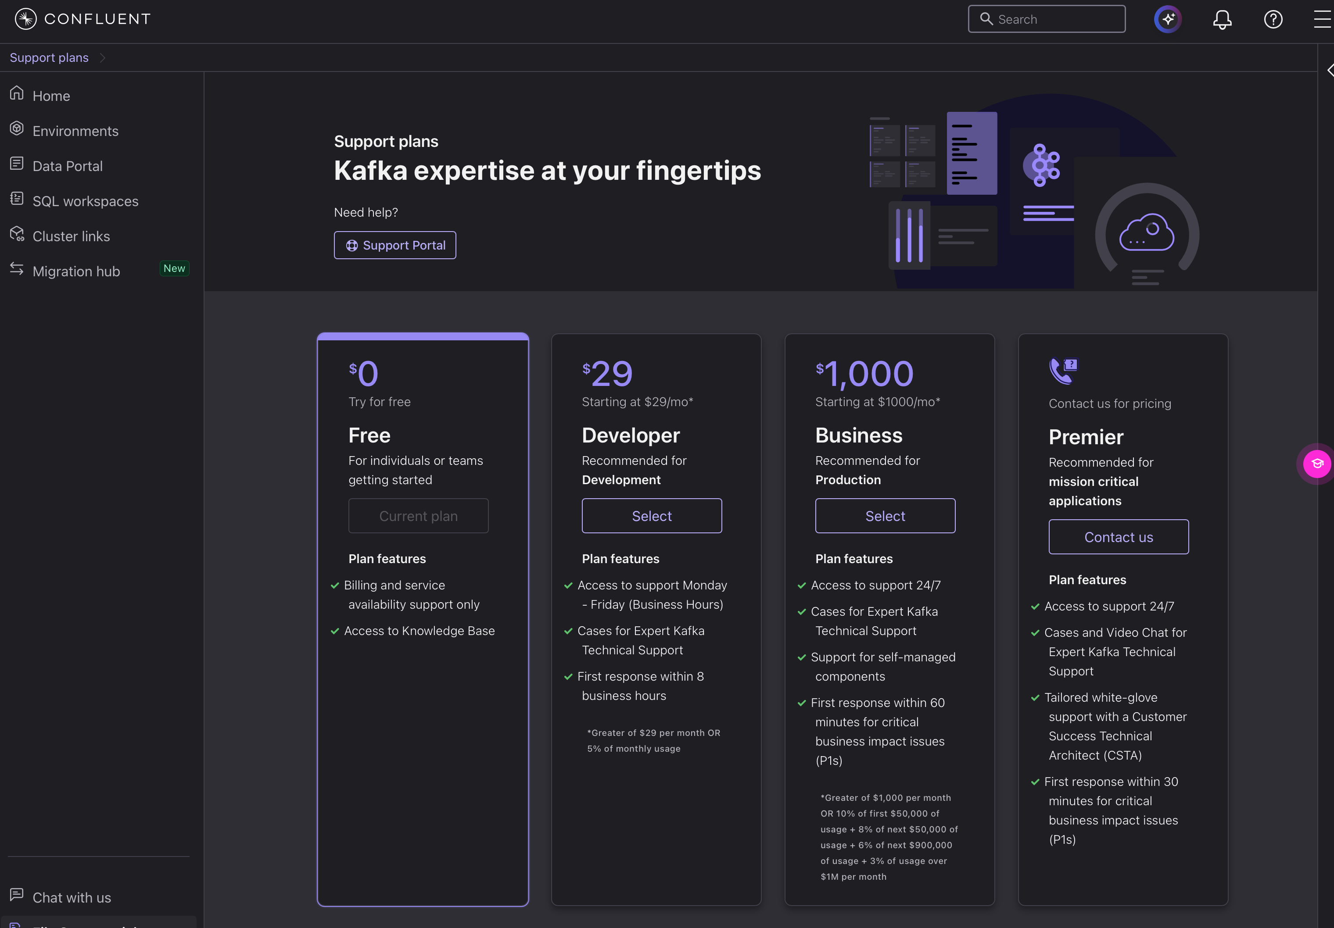Screen dimensions: 1334x928
Task: Click "First response within 8 business hours"
Action: (x=640, y=686)
